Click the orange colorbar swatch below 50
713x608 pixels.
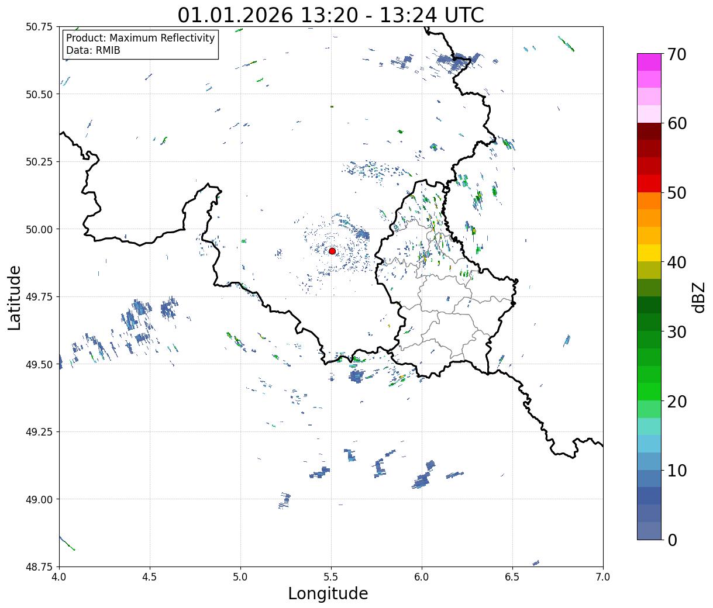649,201
